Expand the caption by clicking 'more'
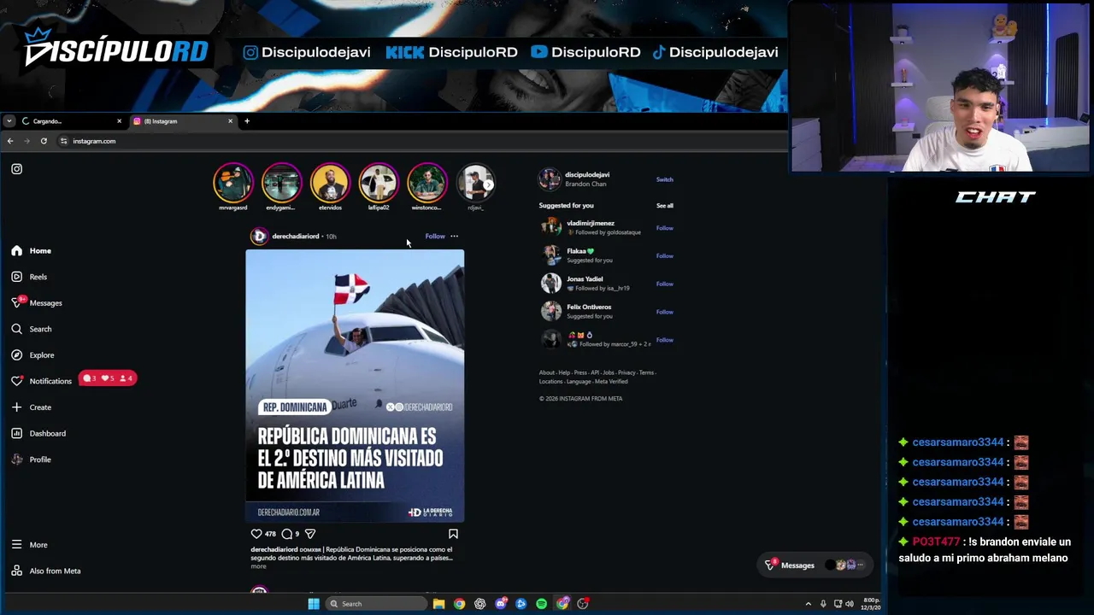Viewport: 1094px width, 615px height. (x=258, y=566)
